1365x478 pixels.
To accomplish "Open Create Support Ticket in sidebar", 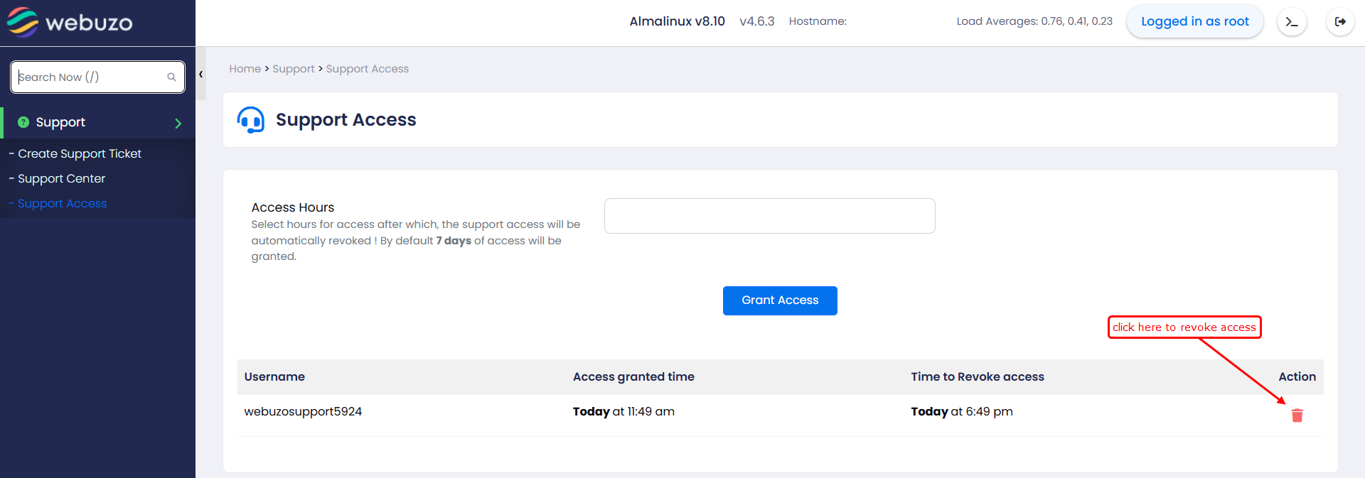I will 80,154.
